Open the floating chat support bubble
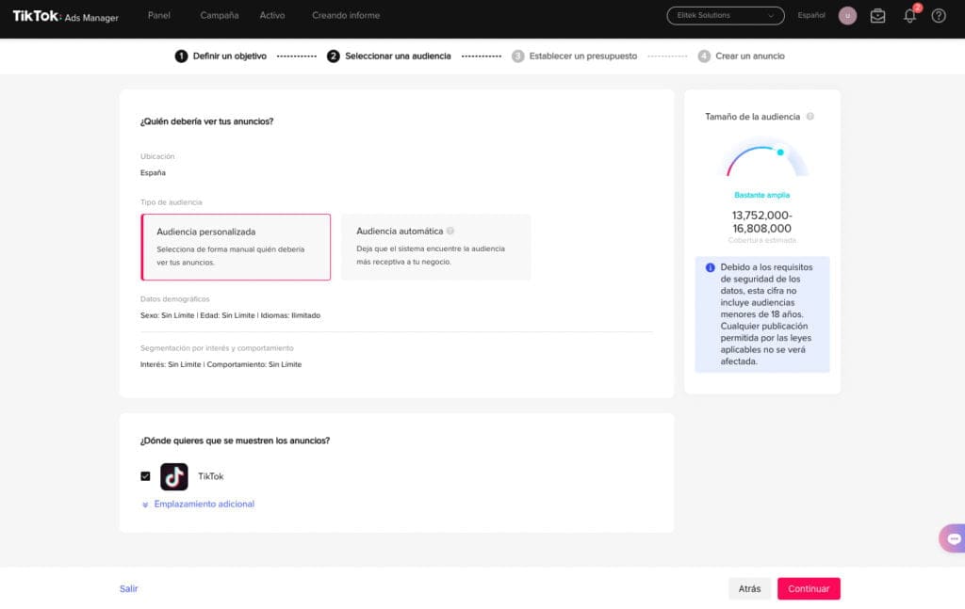Screen dimensions: 965x609 pos(953,538)
